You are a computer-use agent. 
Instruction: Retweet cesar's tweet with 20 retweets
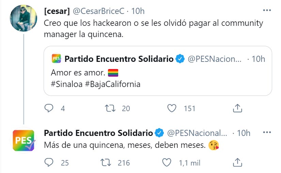pyautogui.click(x=110, y=108)
